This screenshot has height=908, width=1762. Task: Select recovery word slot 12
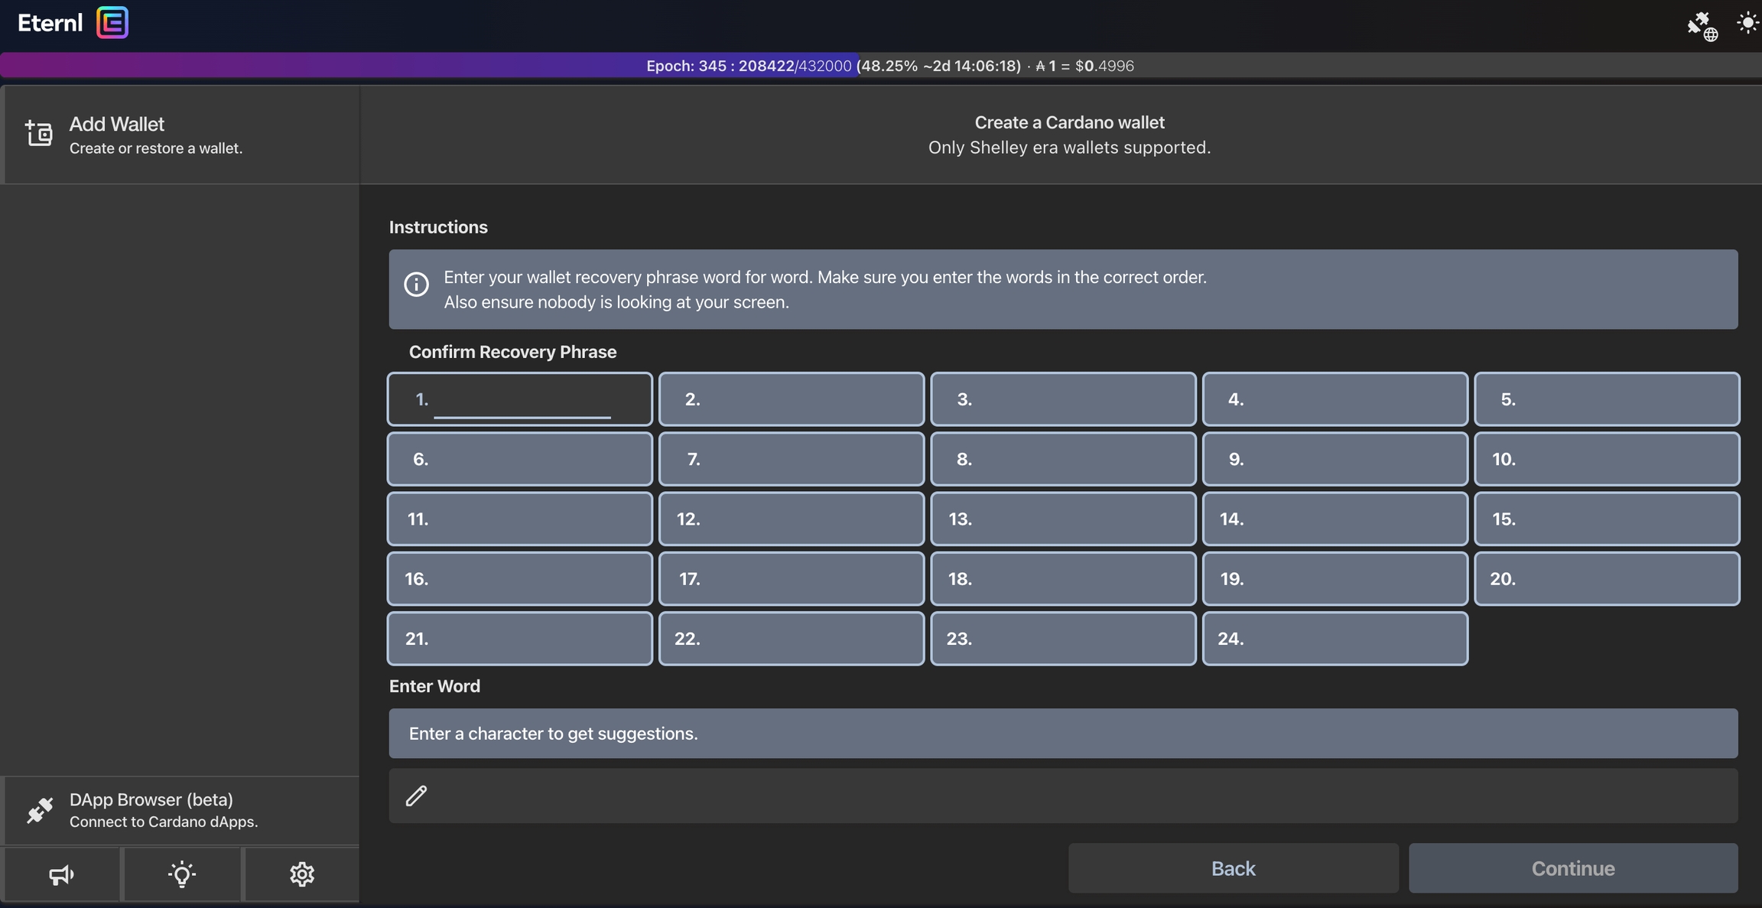click(x=792, y=519)
